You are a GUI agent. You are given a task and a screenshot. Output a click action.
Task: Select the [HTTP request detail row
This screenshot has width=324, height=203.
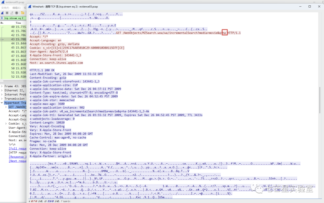tap(18, 152)
